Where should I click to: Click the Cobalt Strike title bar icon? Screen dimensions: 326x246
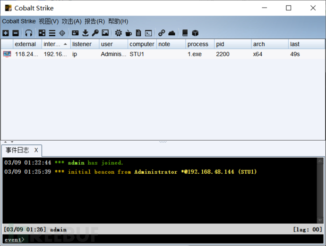(x=9, y=8)
